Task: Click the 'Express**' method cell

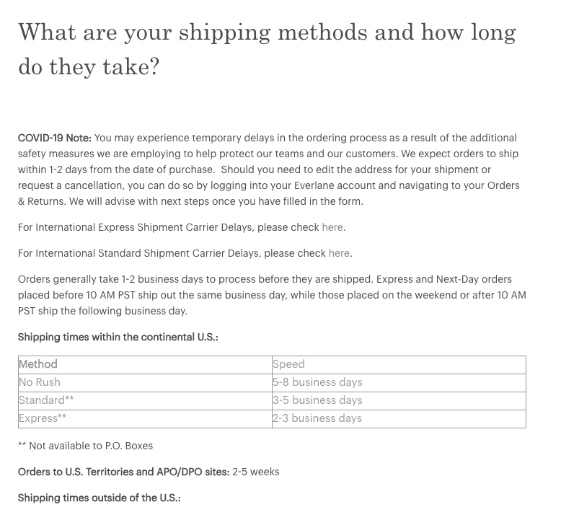Action: [x=43, y=418]
